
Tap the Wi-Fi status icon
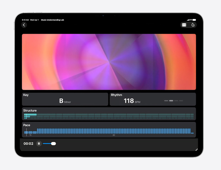tap(191, 20)
